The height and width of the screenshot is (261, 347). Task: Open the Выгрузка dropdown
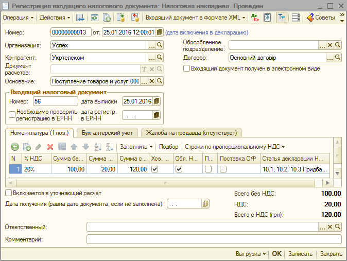250,254
